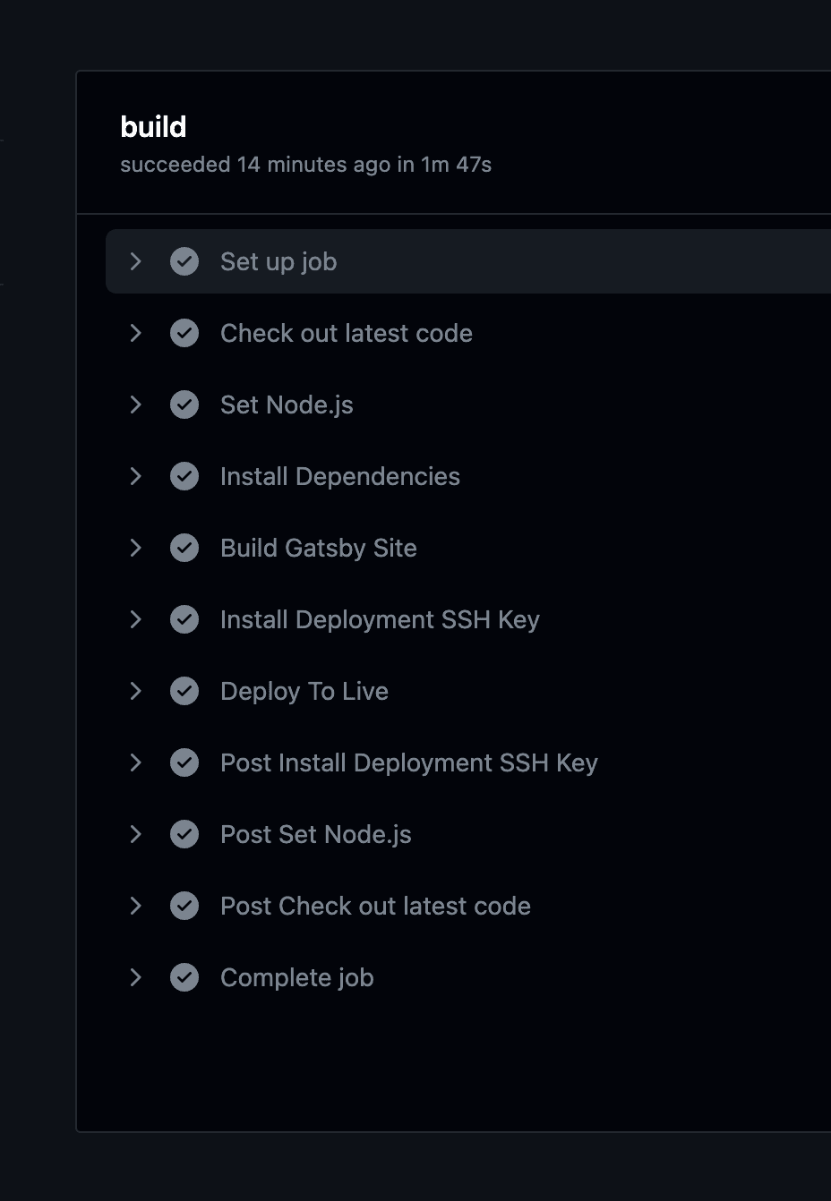Expand the Set up job step chevron
831x1201 pixels.
click(136, 261)
